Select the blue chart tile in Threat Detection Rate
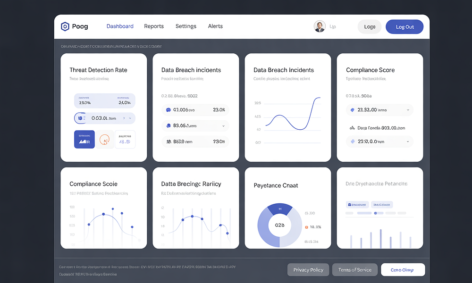The width and height of the screenshot is (472, 283). [x=84, y=140]
